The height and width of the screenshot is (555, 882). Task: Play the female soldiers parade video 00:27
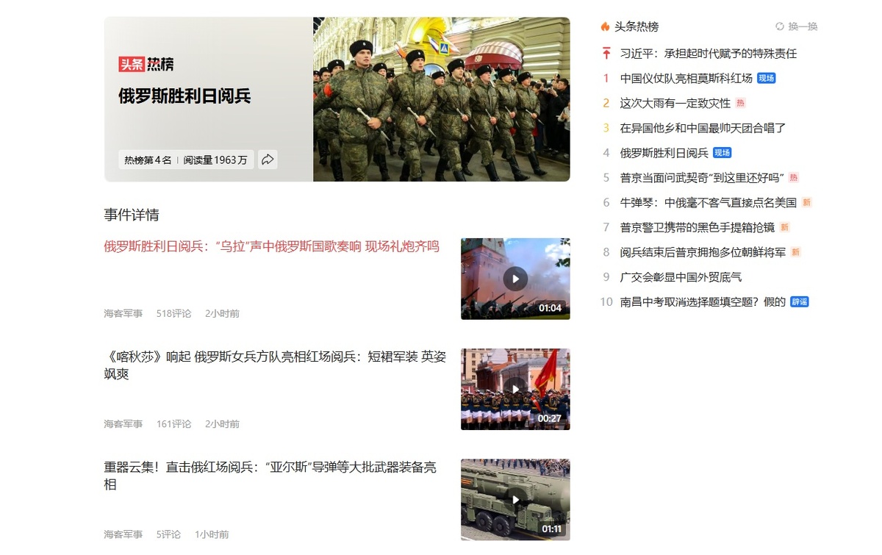515,389
